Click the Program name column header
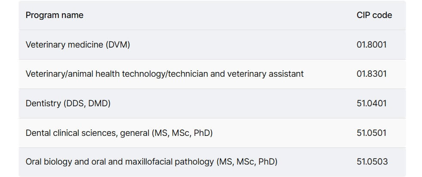The image size is (422, 177). (54, 15)
